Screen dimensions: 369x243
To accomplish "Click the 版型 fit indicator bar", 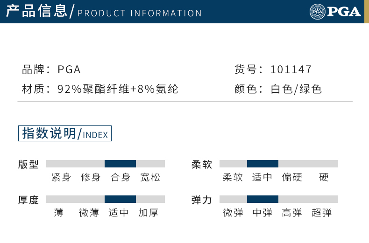I will click(106, 164).
